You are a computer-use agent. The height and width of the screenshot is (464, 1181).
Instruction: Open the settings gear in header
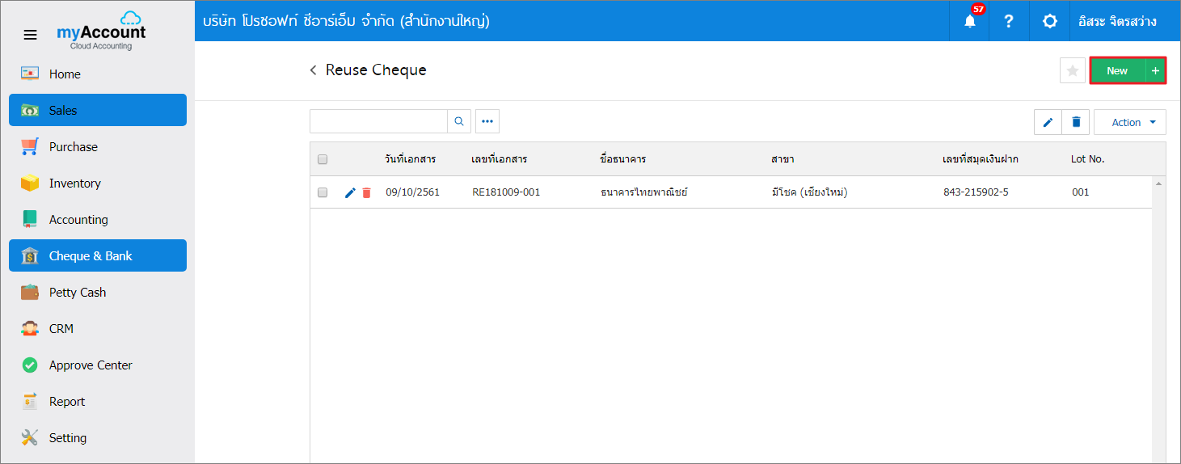tap(1049, 22)
